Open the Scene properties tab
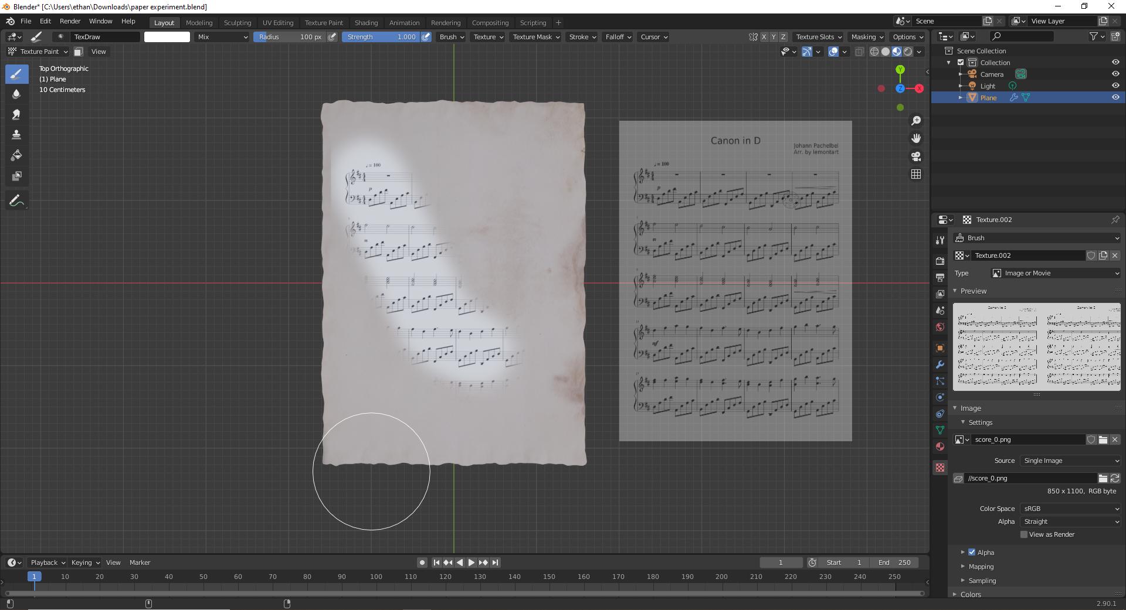This screenshot has width=1126, height=610. click(940, 310)
